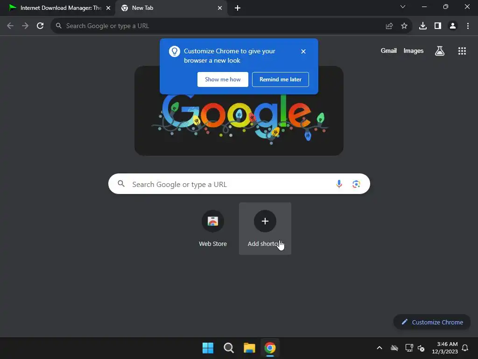Dismiss the Customize Chrome tip with X
478x359 pixels.
pos(303,51)
